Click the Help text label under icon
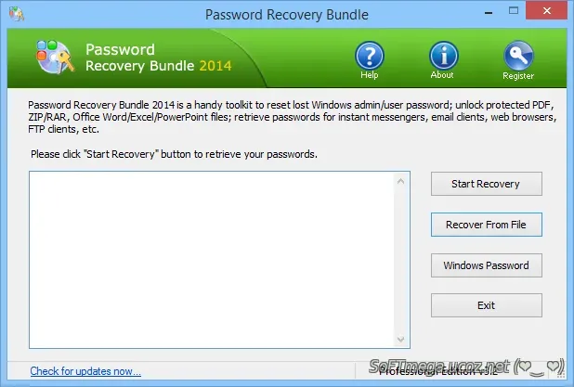This screenshot has height=387, width=574. pos(370,75)
